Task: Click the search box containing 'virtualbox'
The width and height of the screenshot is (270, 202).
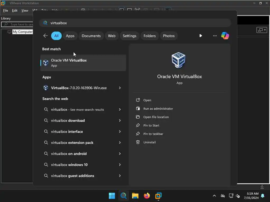Action: tap(135, 23)
